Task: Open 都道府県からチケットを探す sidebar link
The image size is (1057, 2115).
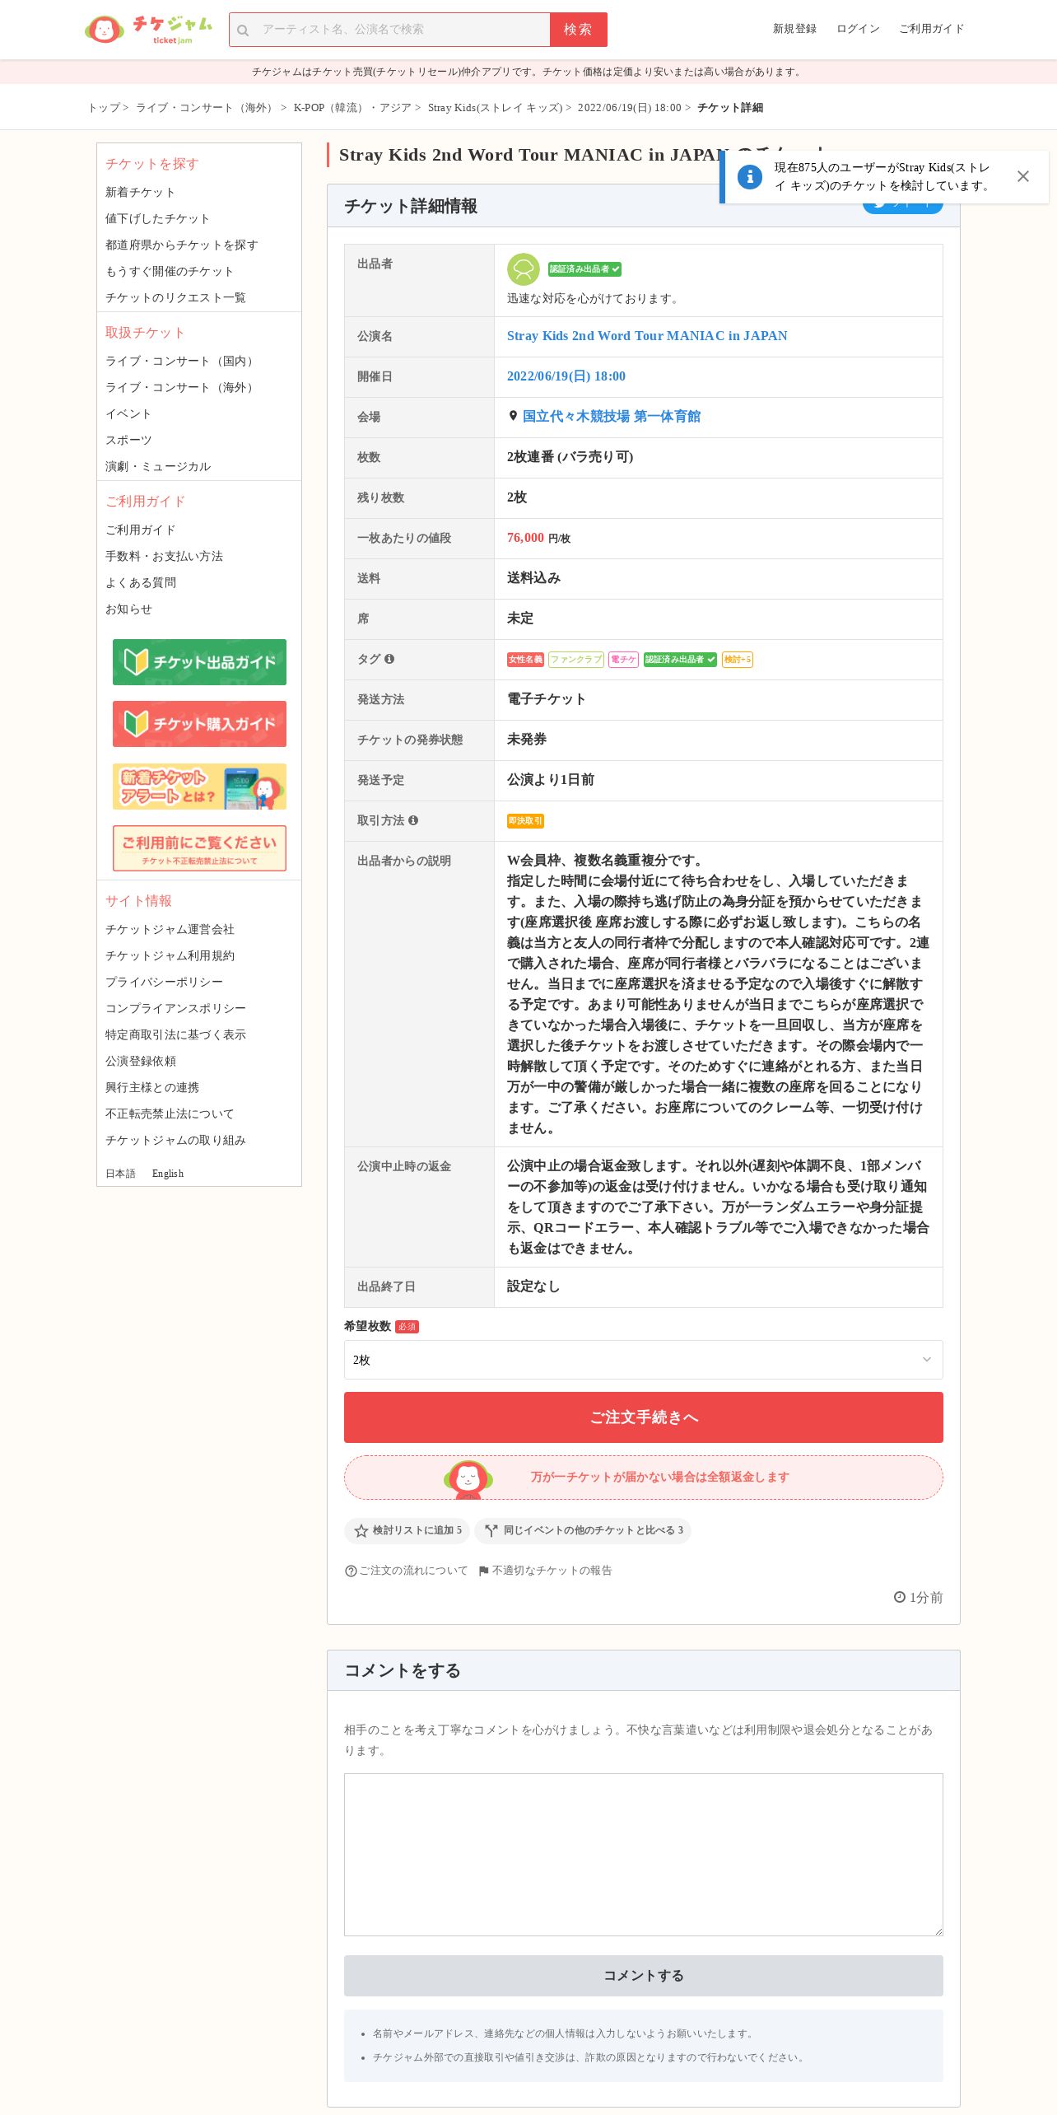Action: (182, 245)
